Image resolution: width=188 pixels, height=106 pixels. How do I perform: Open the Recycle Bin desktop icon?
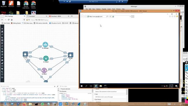tap(4, 4)
